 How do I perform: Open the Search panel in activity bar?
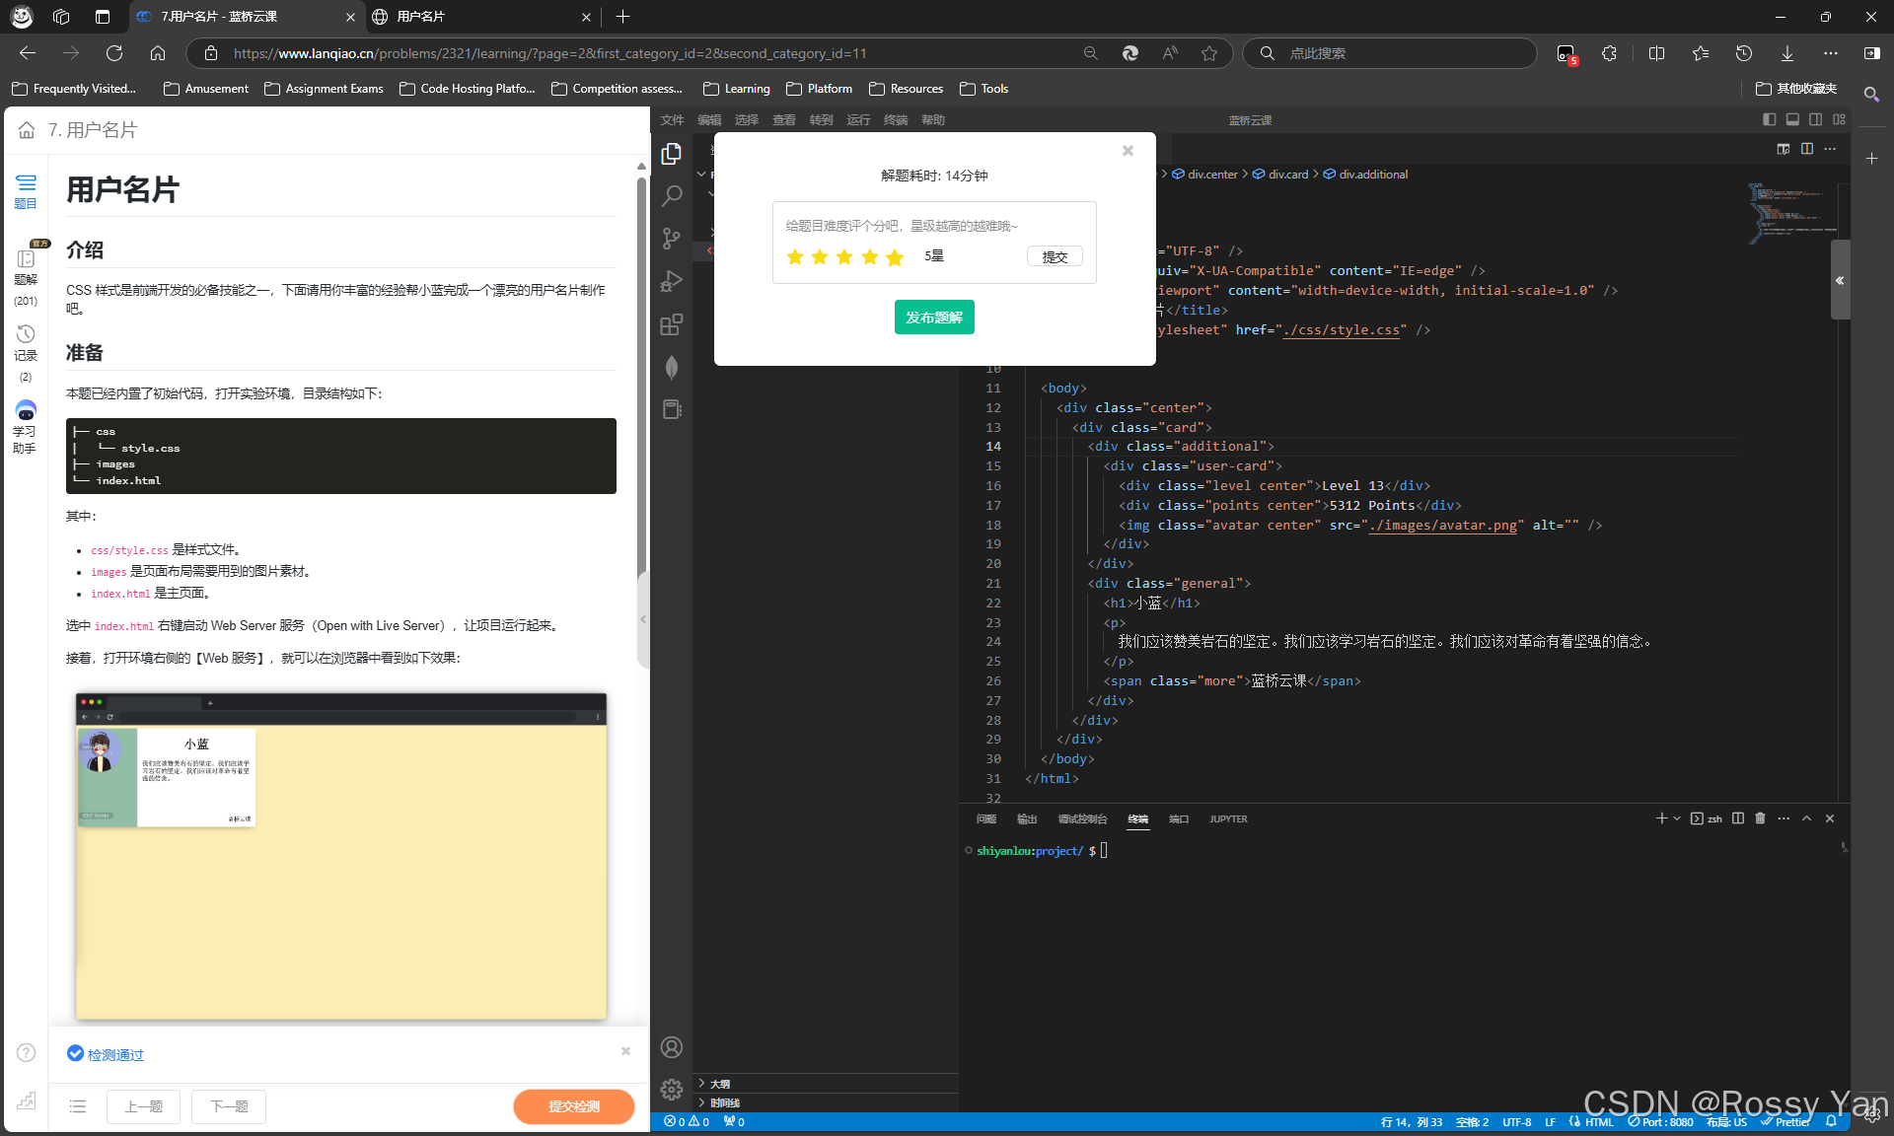pos(672,196)
